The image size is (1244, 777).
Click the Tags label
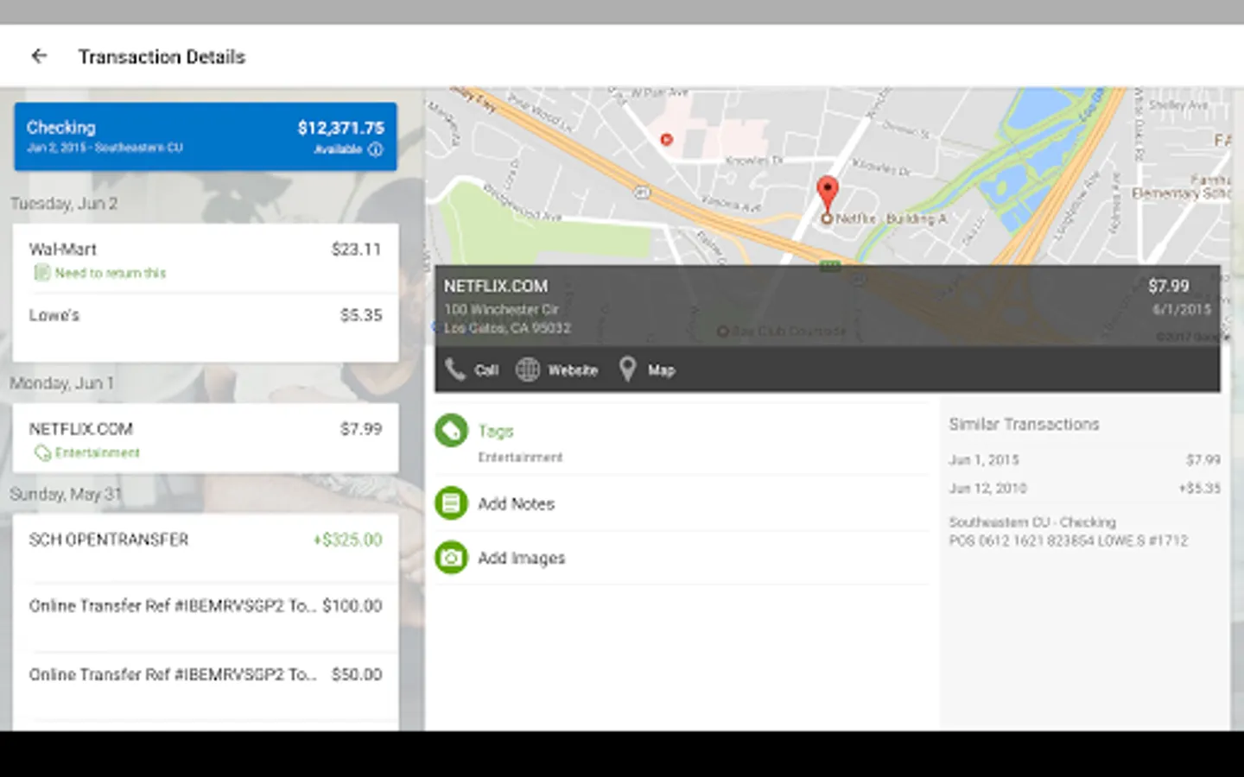[x=496, y=431]
